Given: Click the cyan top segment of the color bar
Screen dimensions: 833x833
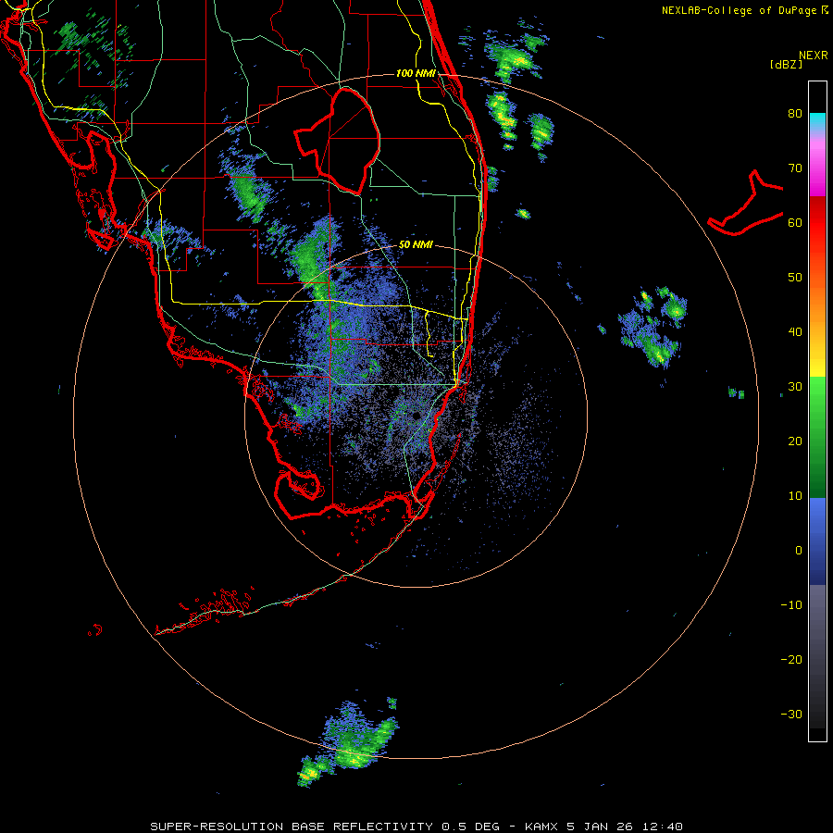Looking at the screenshot, I should [x=817, y=121].
